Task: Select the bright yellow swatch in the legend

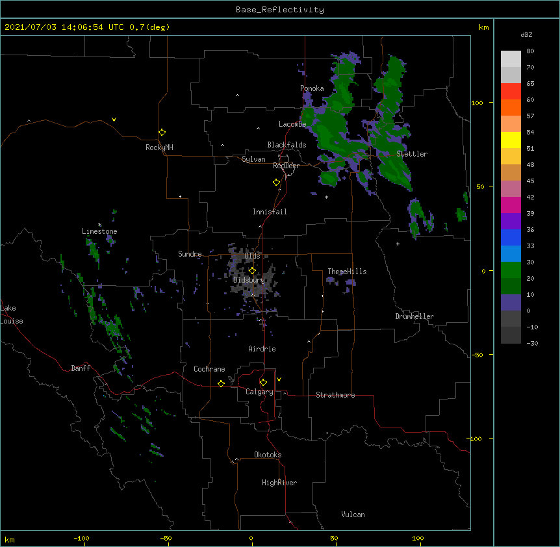Action: [511, 140]
